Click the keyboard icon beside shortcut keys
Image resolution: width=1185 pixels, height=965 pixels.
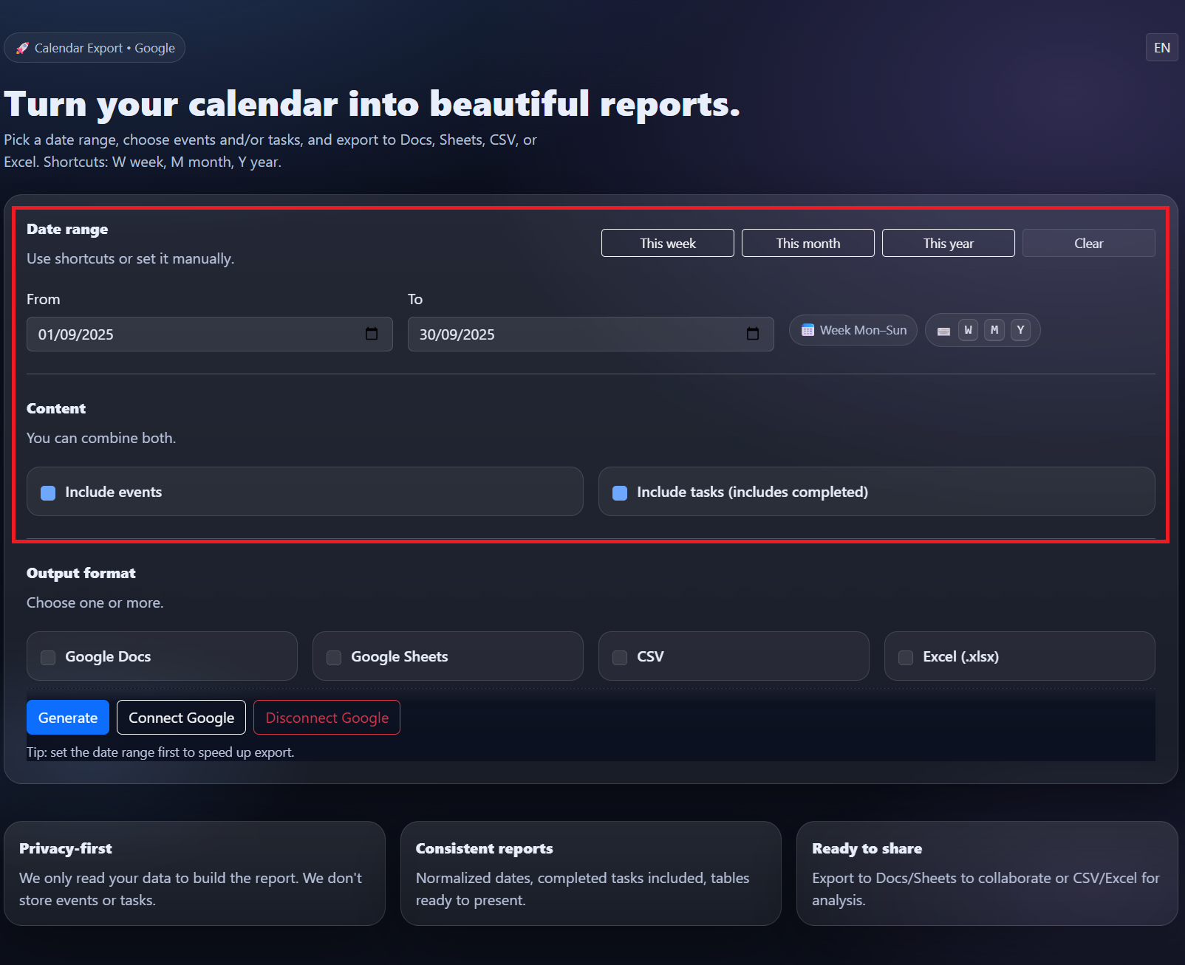pyautogui.click(x=943, y=331)
